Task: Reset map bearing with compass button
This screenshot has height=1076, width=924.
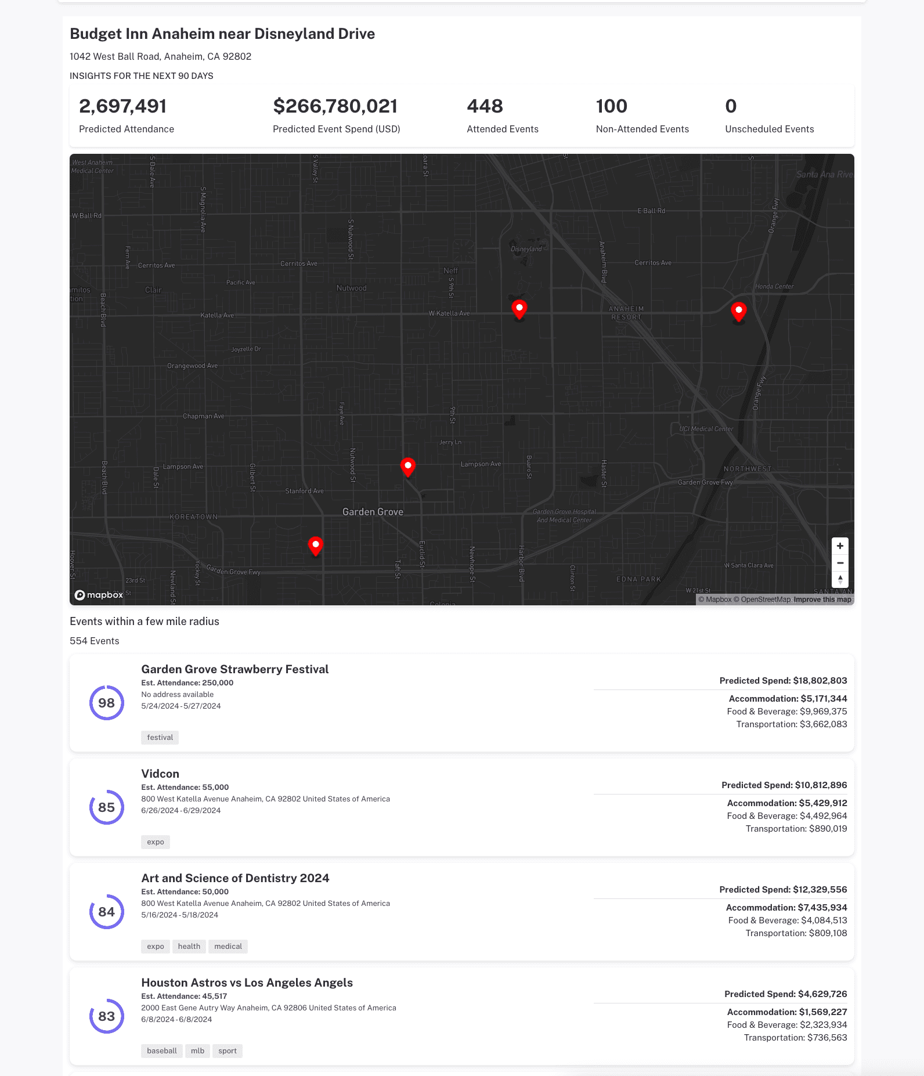Action: pos(840,580)
